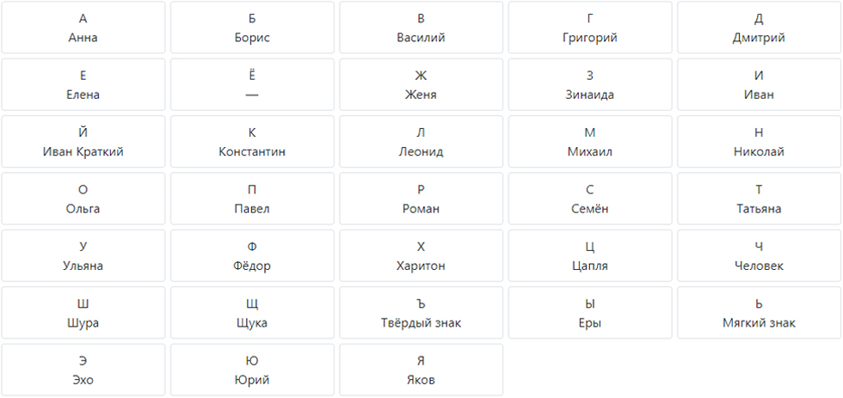The height and width of the screenshot is (398, 843).
Task: Choose the Г Григорий card
Action: click(x=590, y=28)
